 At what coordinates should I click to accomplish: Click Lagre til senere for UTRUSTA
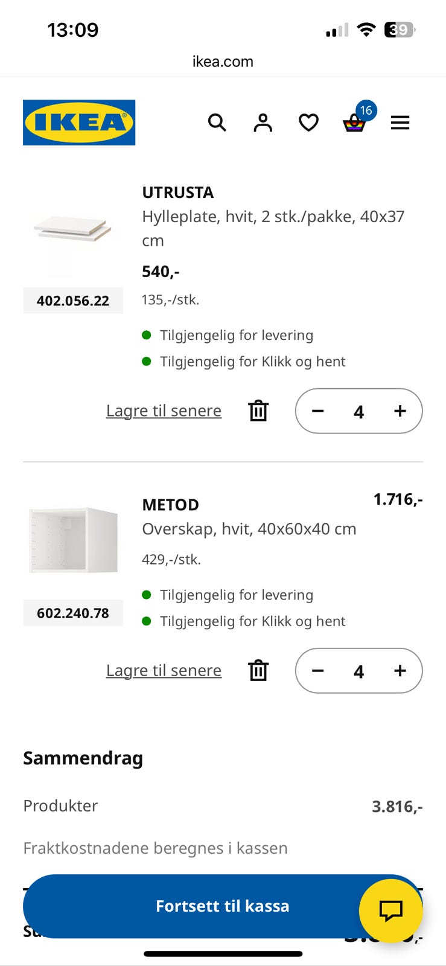point(164,411)
